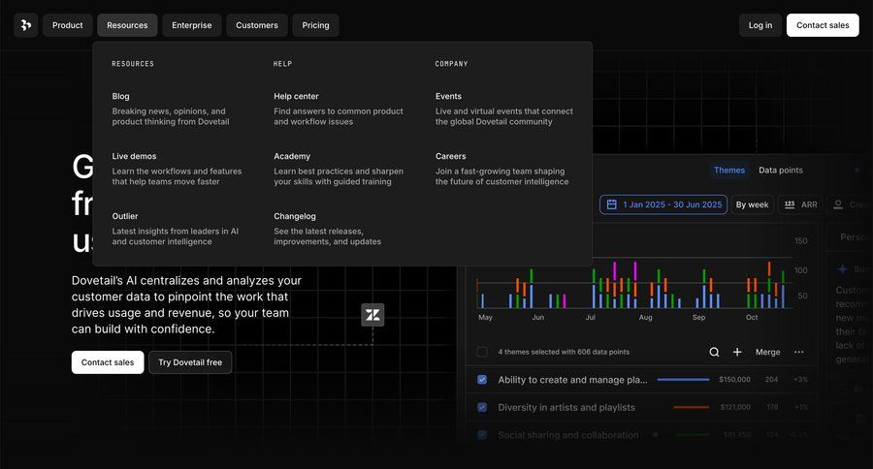Click the Merge button for selected themes
Screen dimensions: 873x469
(x=767, y=352)
